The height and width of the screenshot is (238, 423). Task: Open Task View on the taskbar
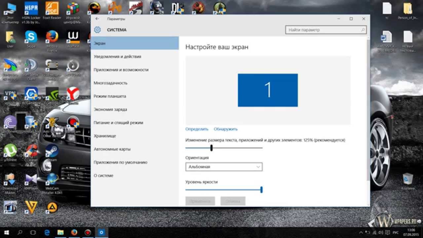pos(33,232)
